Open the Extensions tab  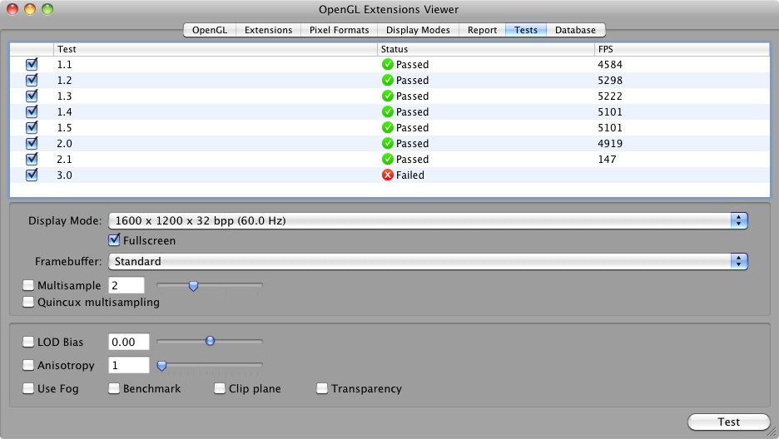click(x=268, y=30)
